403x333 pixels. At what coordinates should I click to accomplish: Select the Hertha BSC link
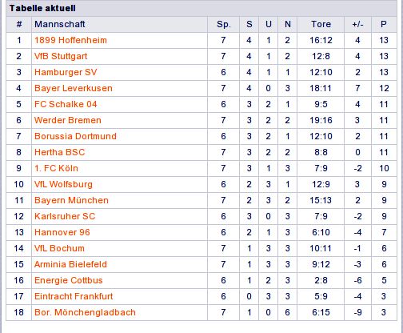coord(59,152)
